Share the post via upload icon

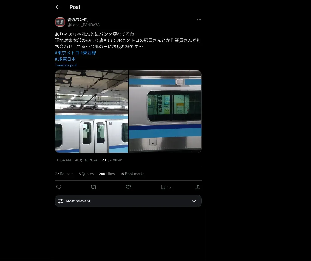[x=198, y=187]
